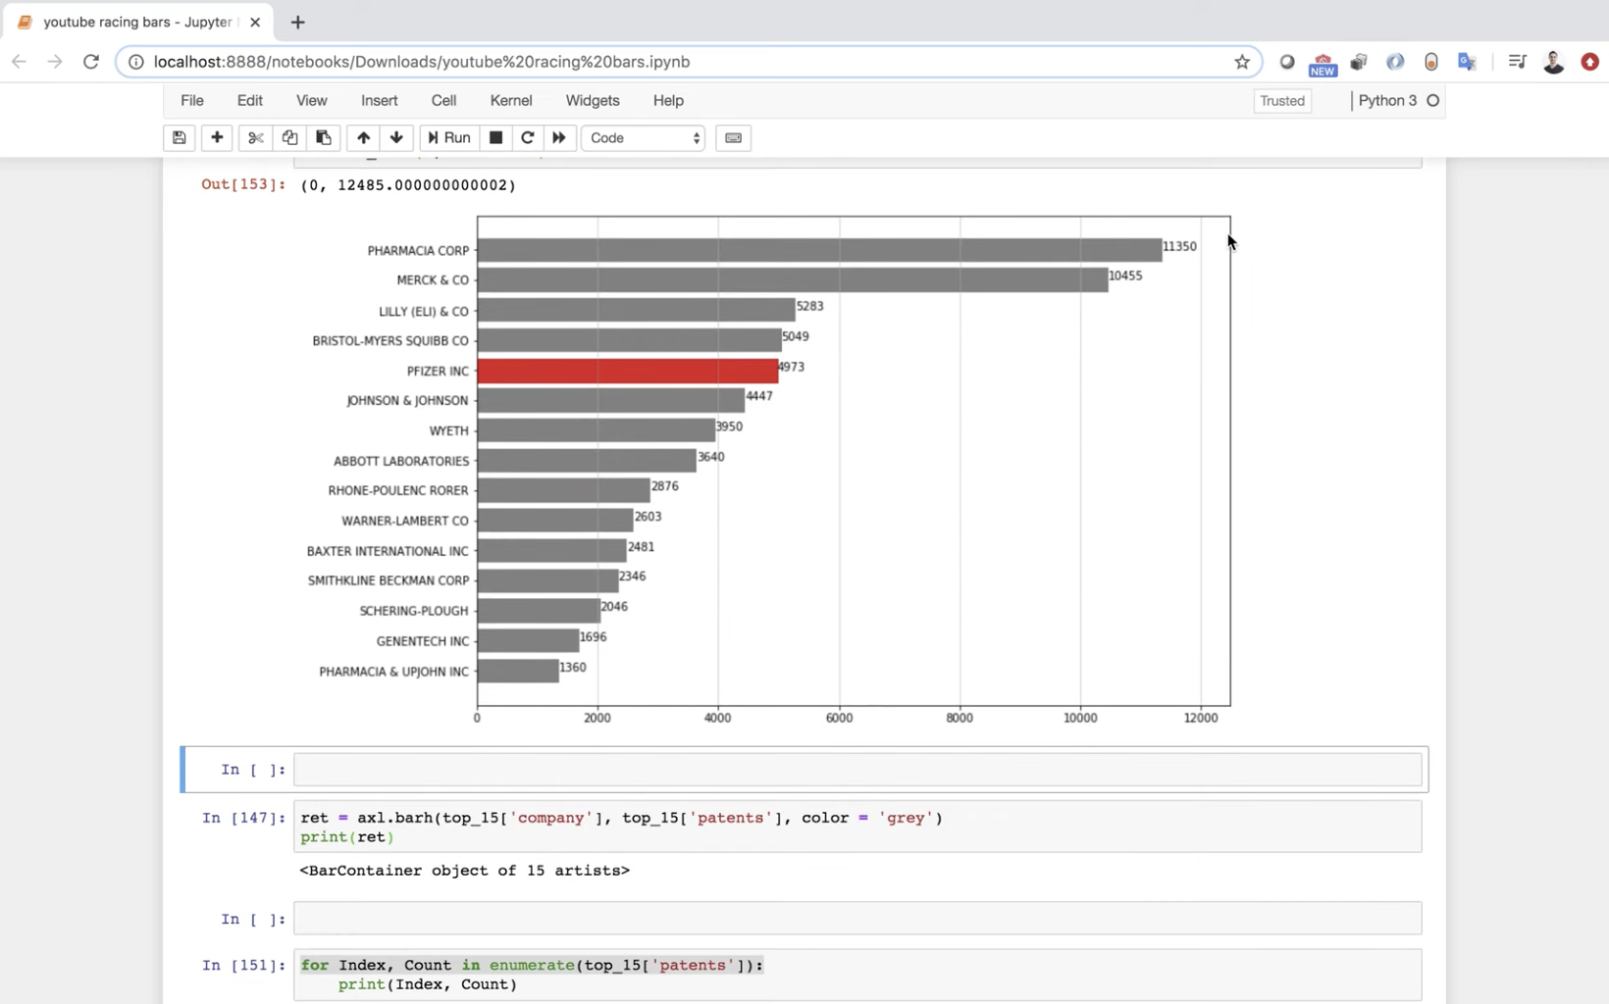Copy selected cells in the toolbar
1609x1004 pixels.
[x=289, y=138]
